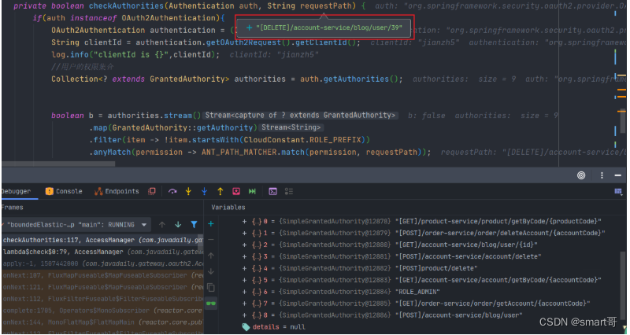Expand authority item 3 in Variables
The image size is (630, 335).
(244, 256)
